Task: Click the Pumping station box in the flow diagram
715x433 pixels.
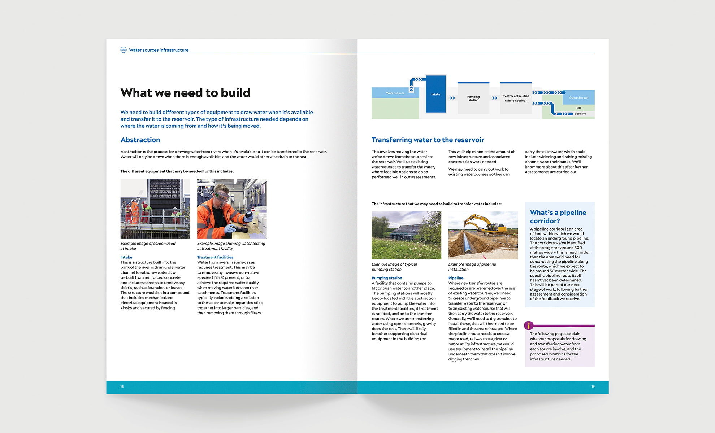Action: pyautogui.click(x=473, y=98)
